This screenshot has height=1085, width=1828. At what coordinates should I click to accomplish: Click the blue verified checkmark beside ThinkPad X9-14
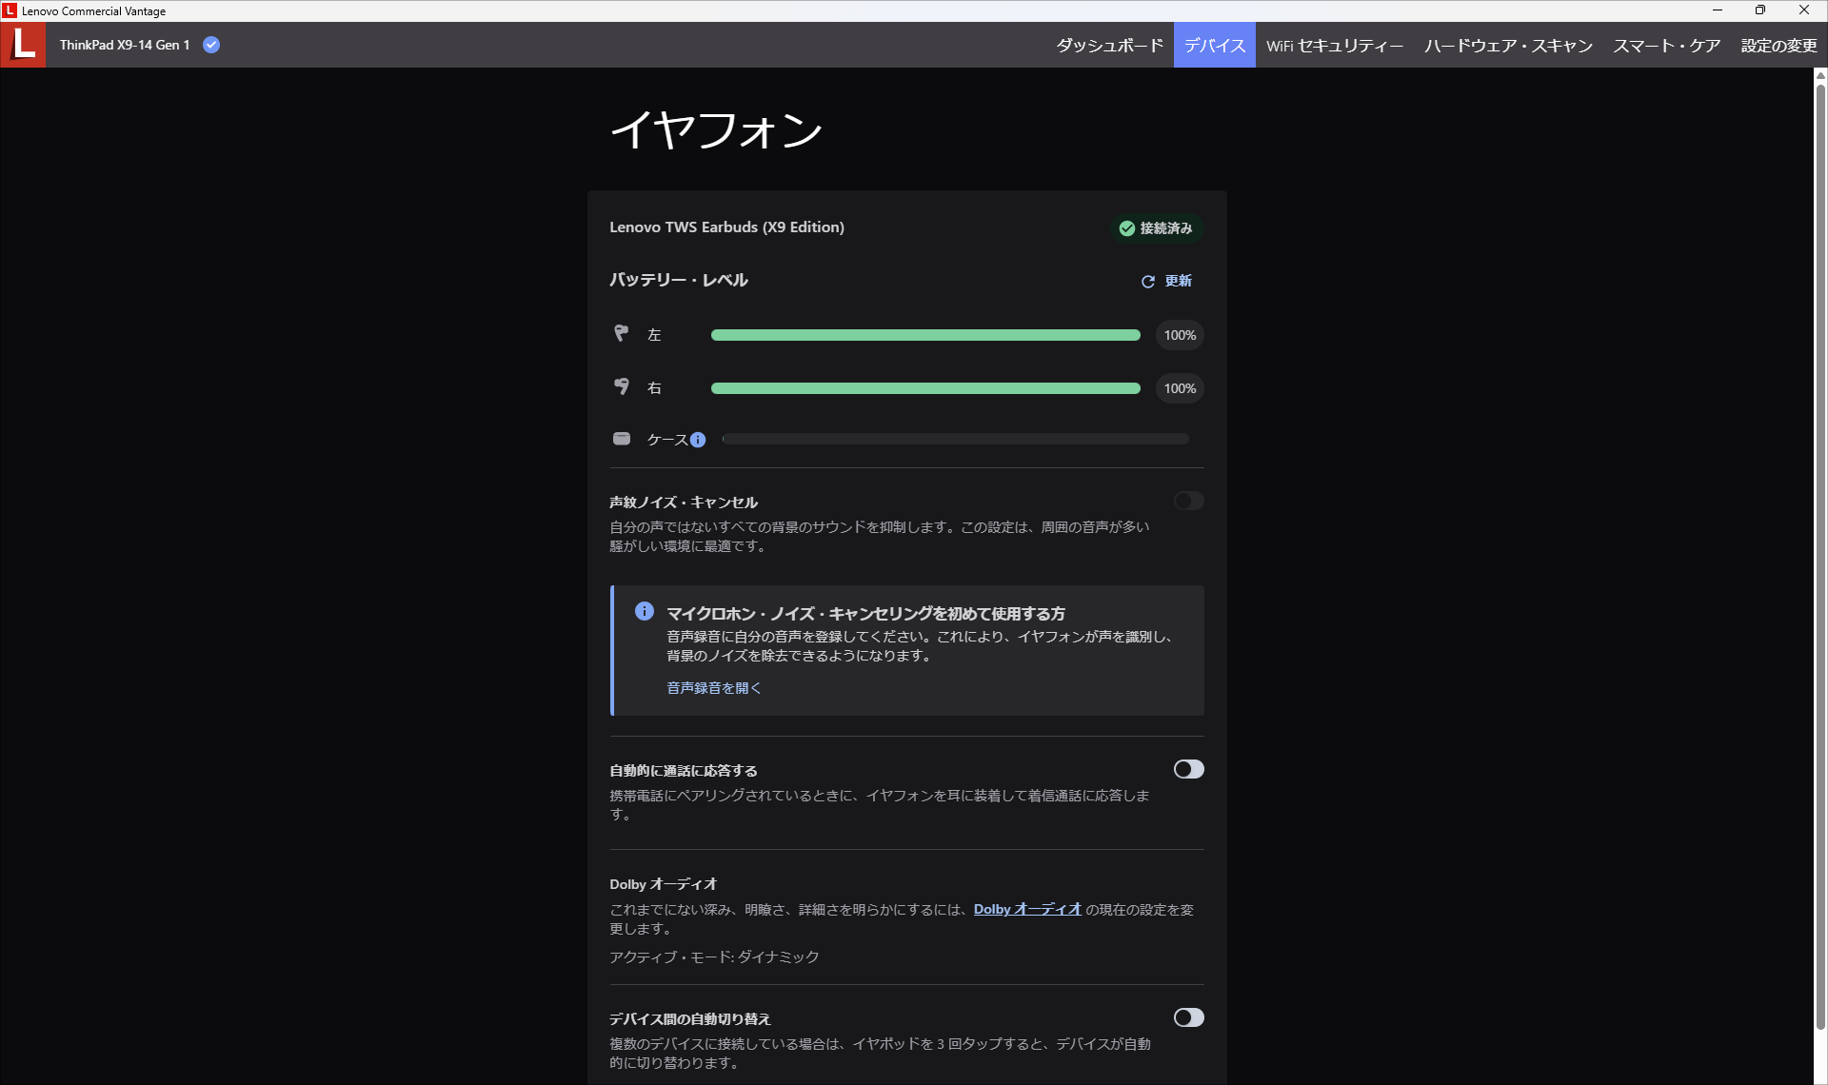click(211, 45)
